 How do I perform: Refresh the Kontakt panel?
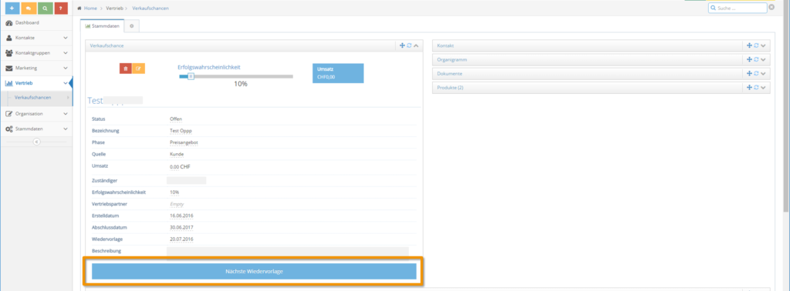pos(756,45)
